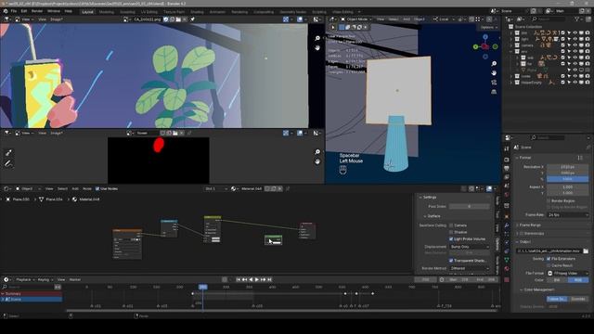Open the Frame Rate 24 fps dropdown

(x=568, y=214)
